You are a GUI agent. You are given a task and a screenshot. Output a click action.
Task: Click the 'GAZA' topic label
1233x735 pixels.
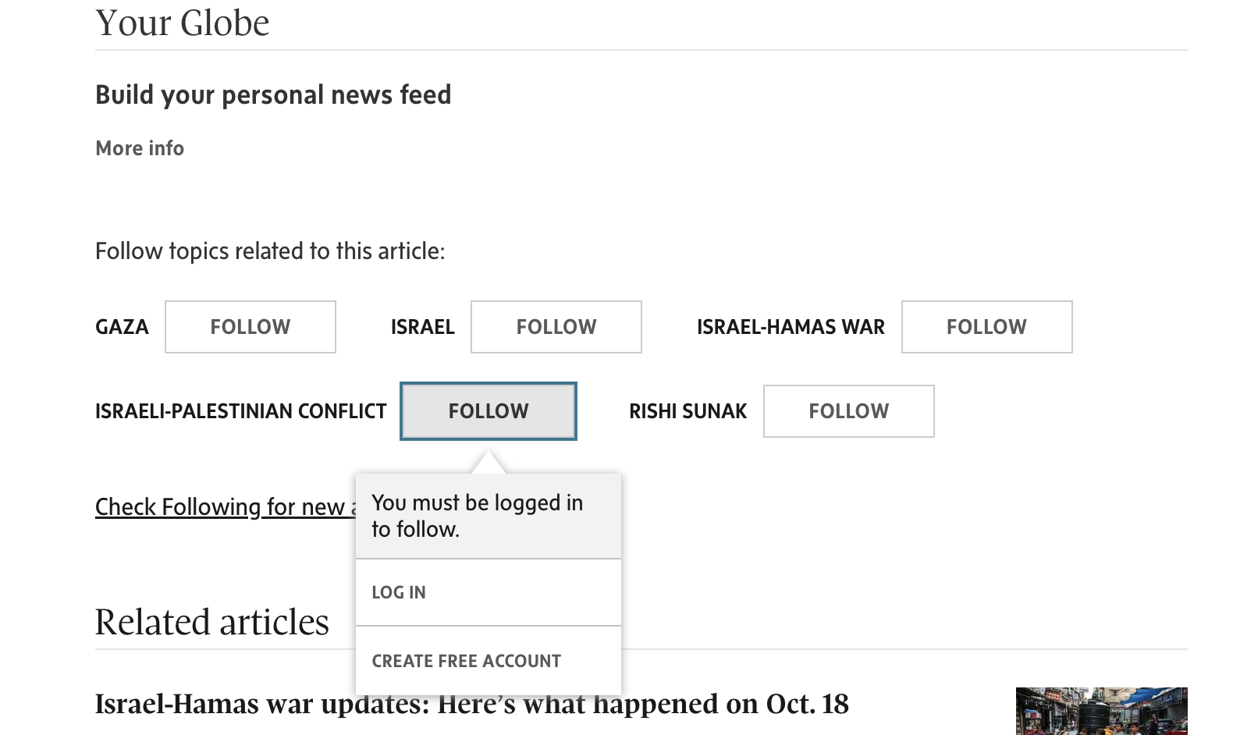(x=122, y=327)
